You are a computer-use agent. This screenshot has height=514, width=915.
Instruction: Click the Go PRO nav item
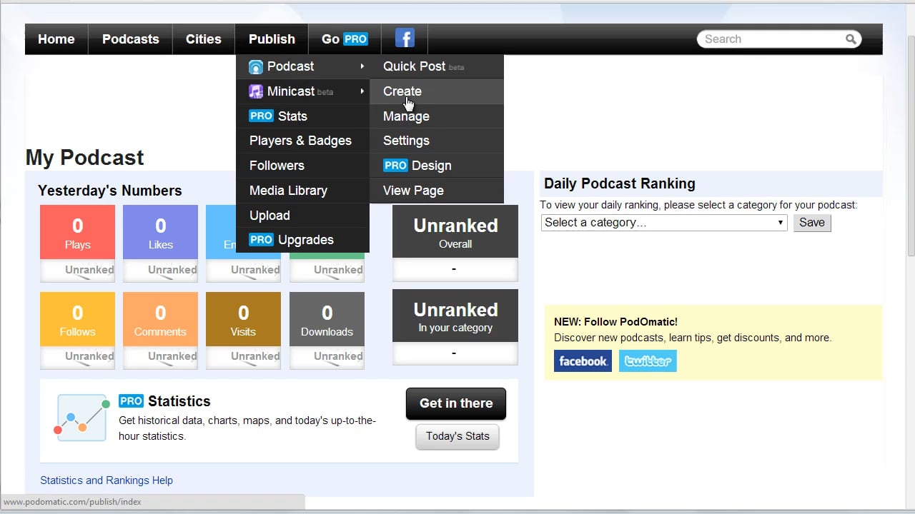[x=345, y=39]
